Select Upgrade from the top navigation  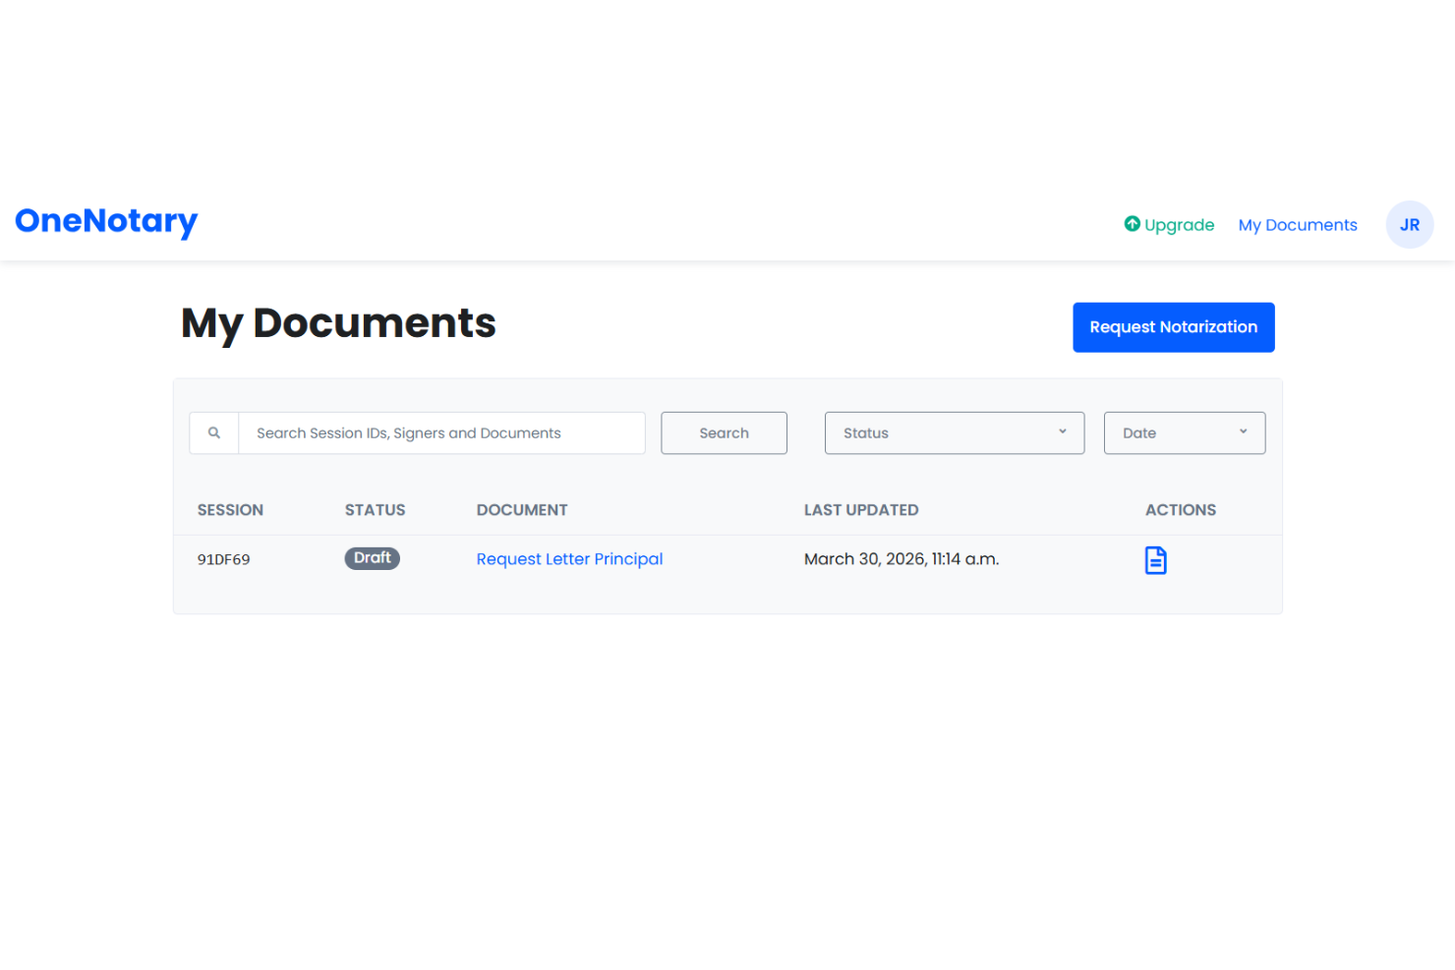1169,224
